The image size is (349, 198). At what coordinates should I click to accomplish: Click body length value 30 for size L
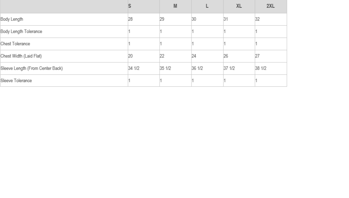click(x=194, y=19)
